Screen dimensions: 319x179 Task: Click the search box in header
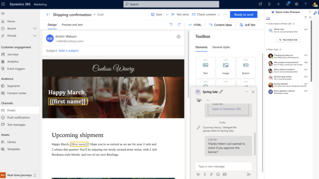[171, 4]
